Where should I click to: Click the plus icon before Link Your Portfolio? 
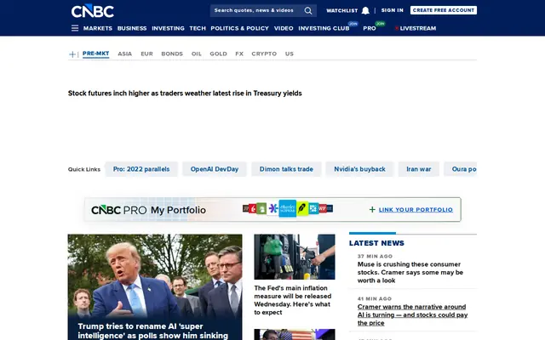pyautogui.click(x=372, y=210)
